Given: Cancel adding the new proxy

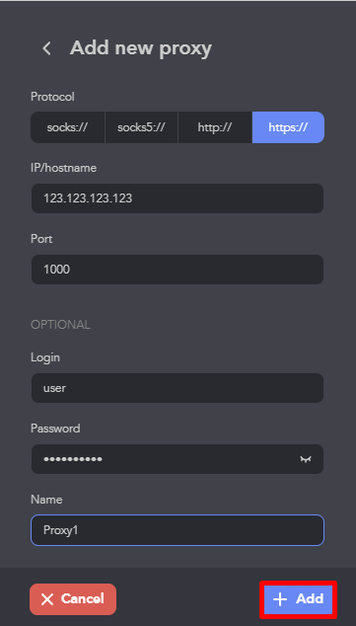Looking at the screenshot, I should click(73, 599).
